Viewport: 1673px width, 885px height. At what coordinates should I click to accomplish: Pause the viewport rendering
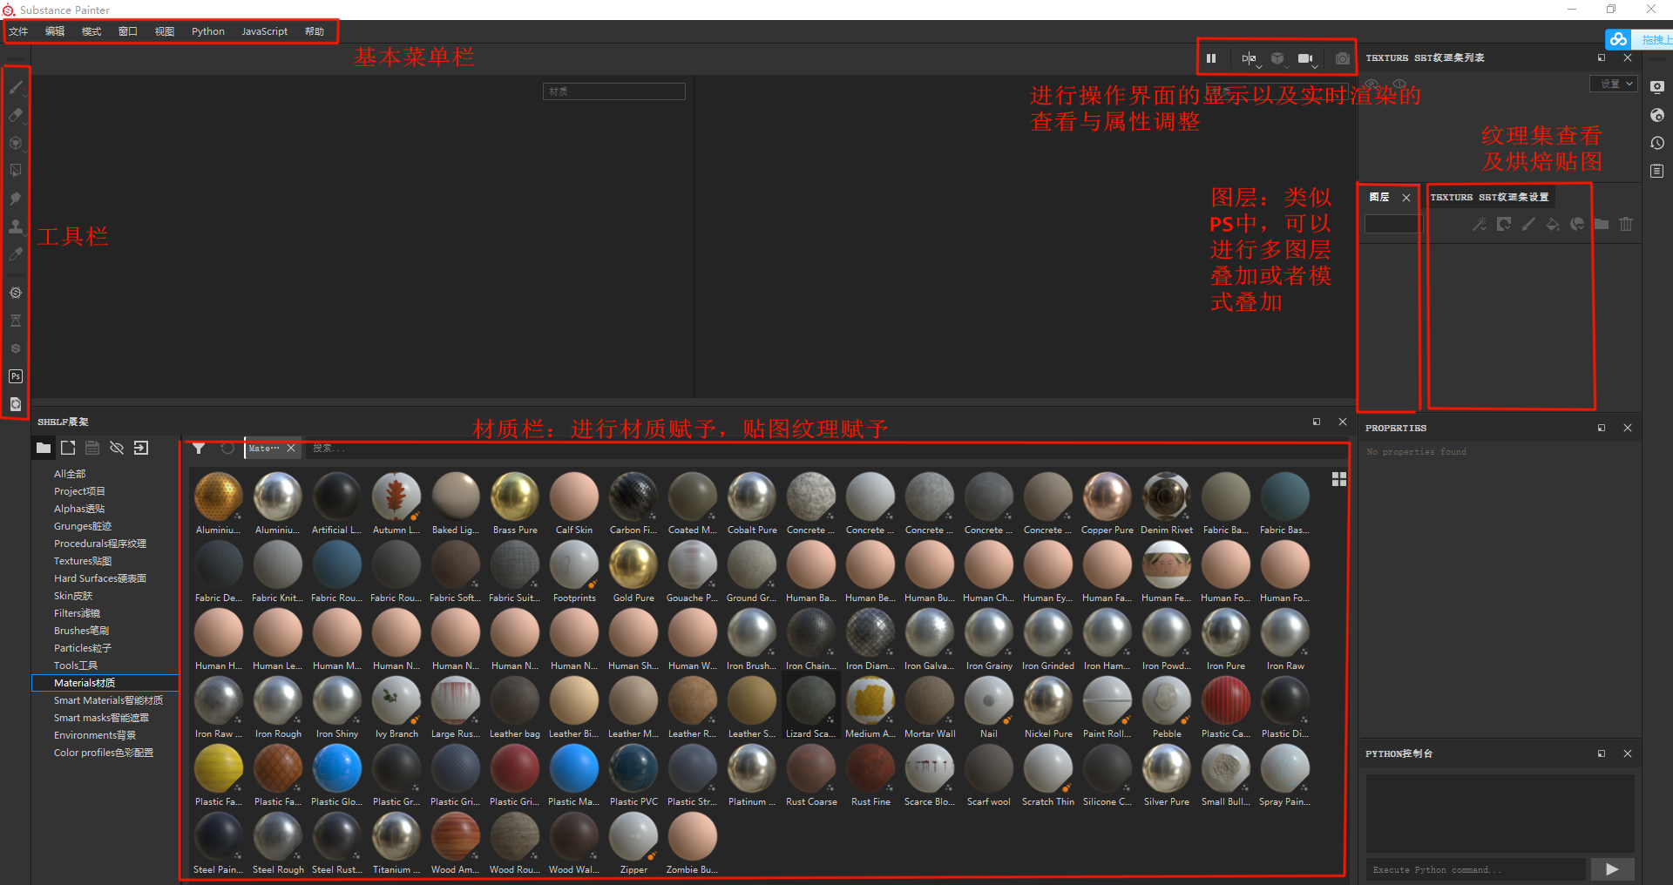pyautogui.click(x=1211, y=58)
